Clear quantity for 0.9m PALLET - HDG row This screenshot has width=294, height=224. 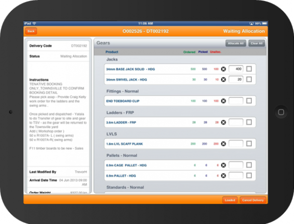[x=223, y=176]
